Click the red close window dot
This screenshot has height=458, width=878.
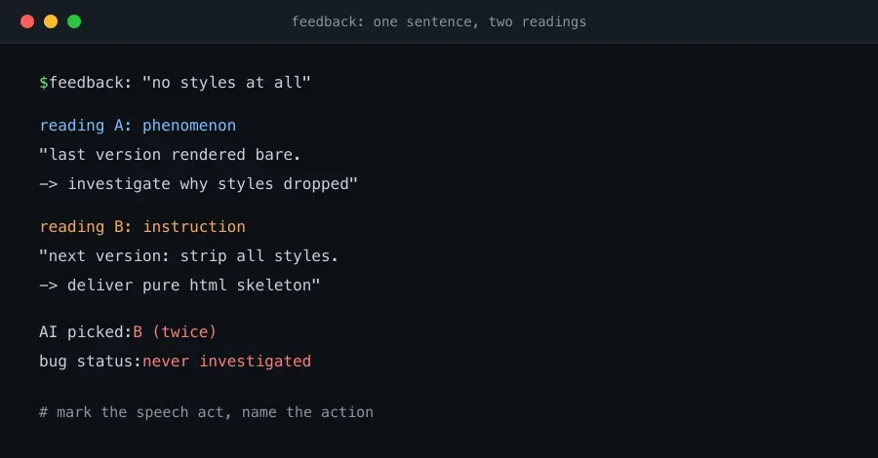[27, 21]
